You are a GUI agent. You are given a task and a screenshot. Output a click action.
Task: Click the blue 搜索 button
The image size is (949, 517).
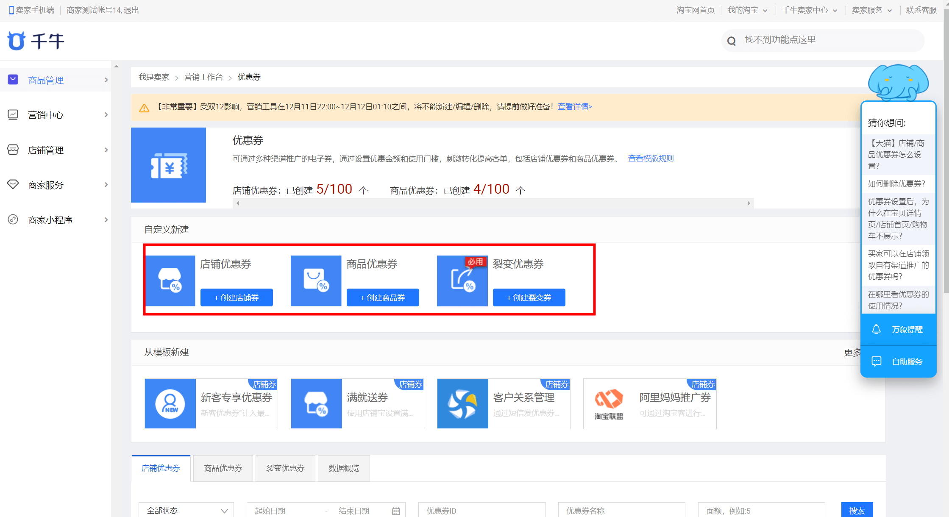(857, 511)
